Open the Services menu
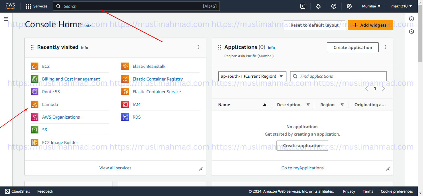Viewport: 423px width, 196px height. pos(37,6)
